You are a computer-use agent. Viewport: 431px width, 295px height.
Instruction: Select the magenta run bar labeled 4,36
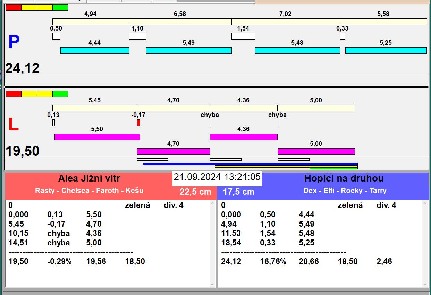(244, 137)
